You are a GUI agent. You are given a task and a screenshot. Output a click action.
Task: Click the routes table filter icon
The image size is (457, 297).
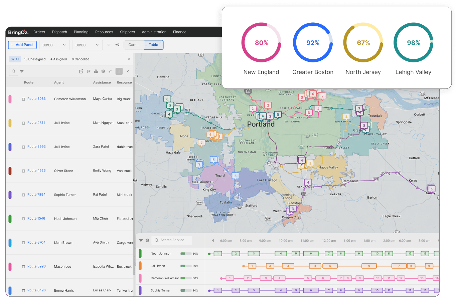(x=22, y=71)
